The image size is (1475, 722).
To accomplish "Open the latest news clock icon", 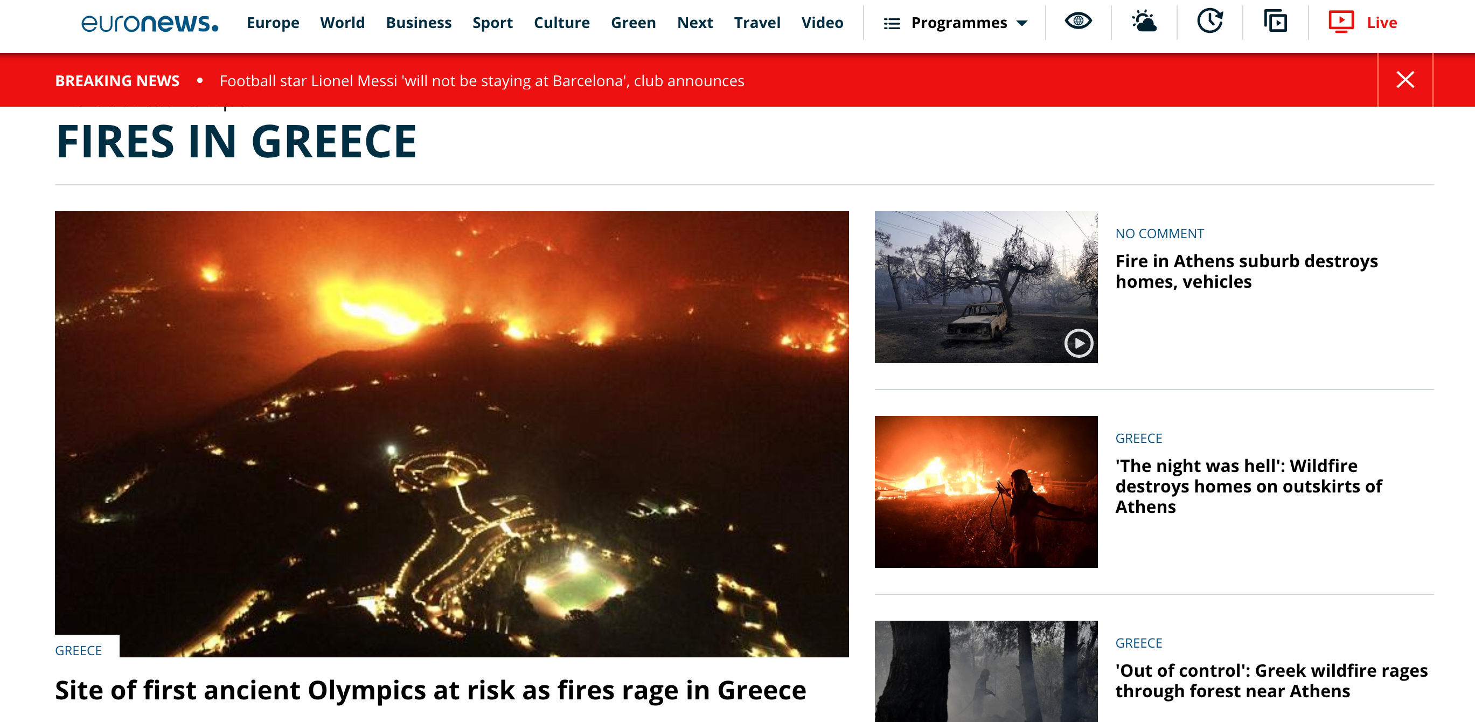I will 1210,21.
